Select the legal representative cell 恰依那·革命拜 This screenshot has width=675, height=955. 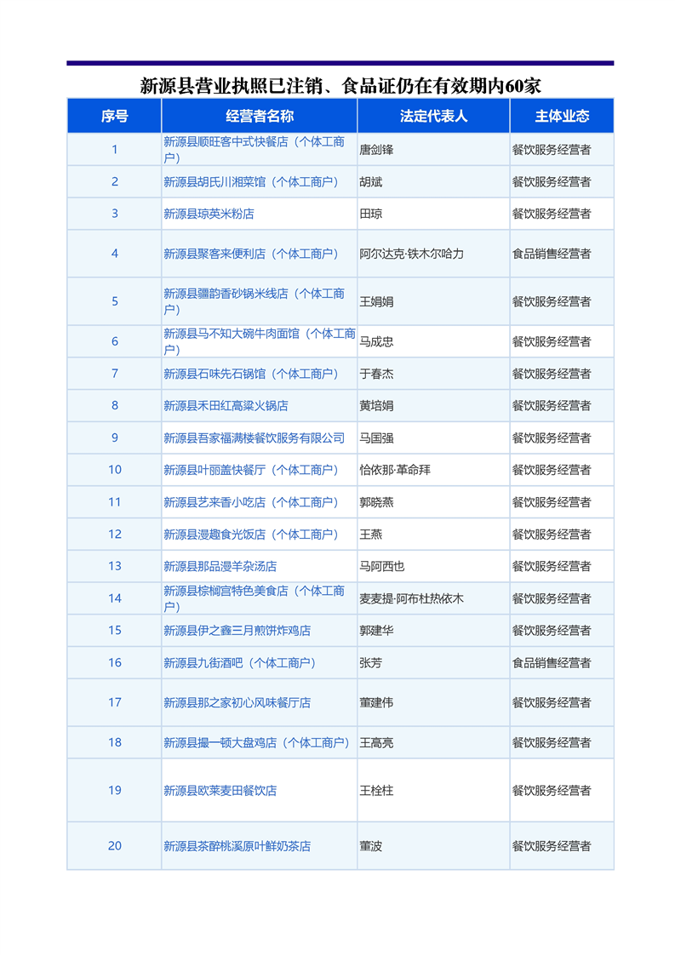pyautogui.click(x=394, y=470)
